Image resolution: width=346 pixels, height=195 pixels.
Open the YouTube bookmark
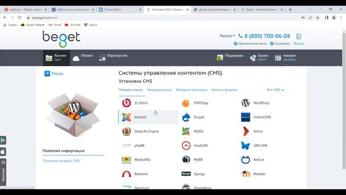(72, 25)
